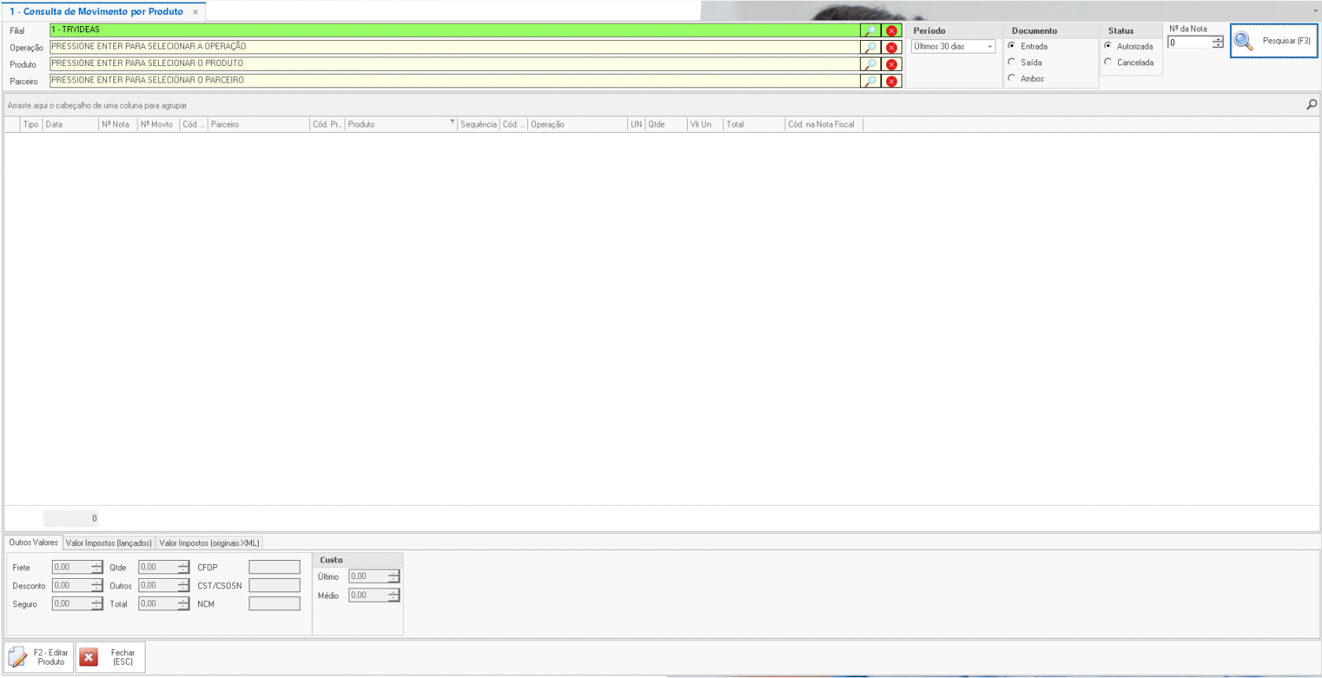Click the Fechar (ESC) button
The width and height of the screenshot is (1322, 678).
coord(110,658)
